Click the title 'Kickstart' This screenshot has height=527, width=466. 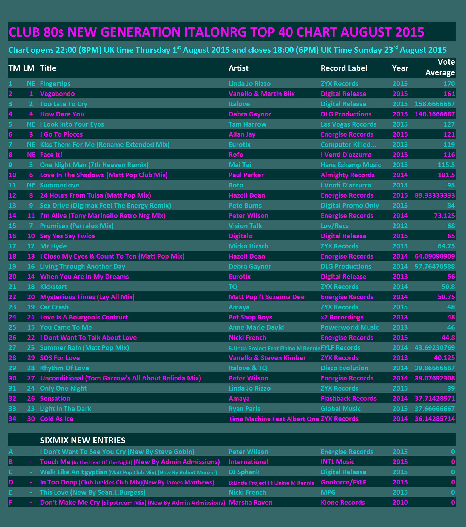click(53, 287)
